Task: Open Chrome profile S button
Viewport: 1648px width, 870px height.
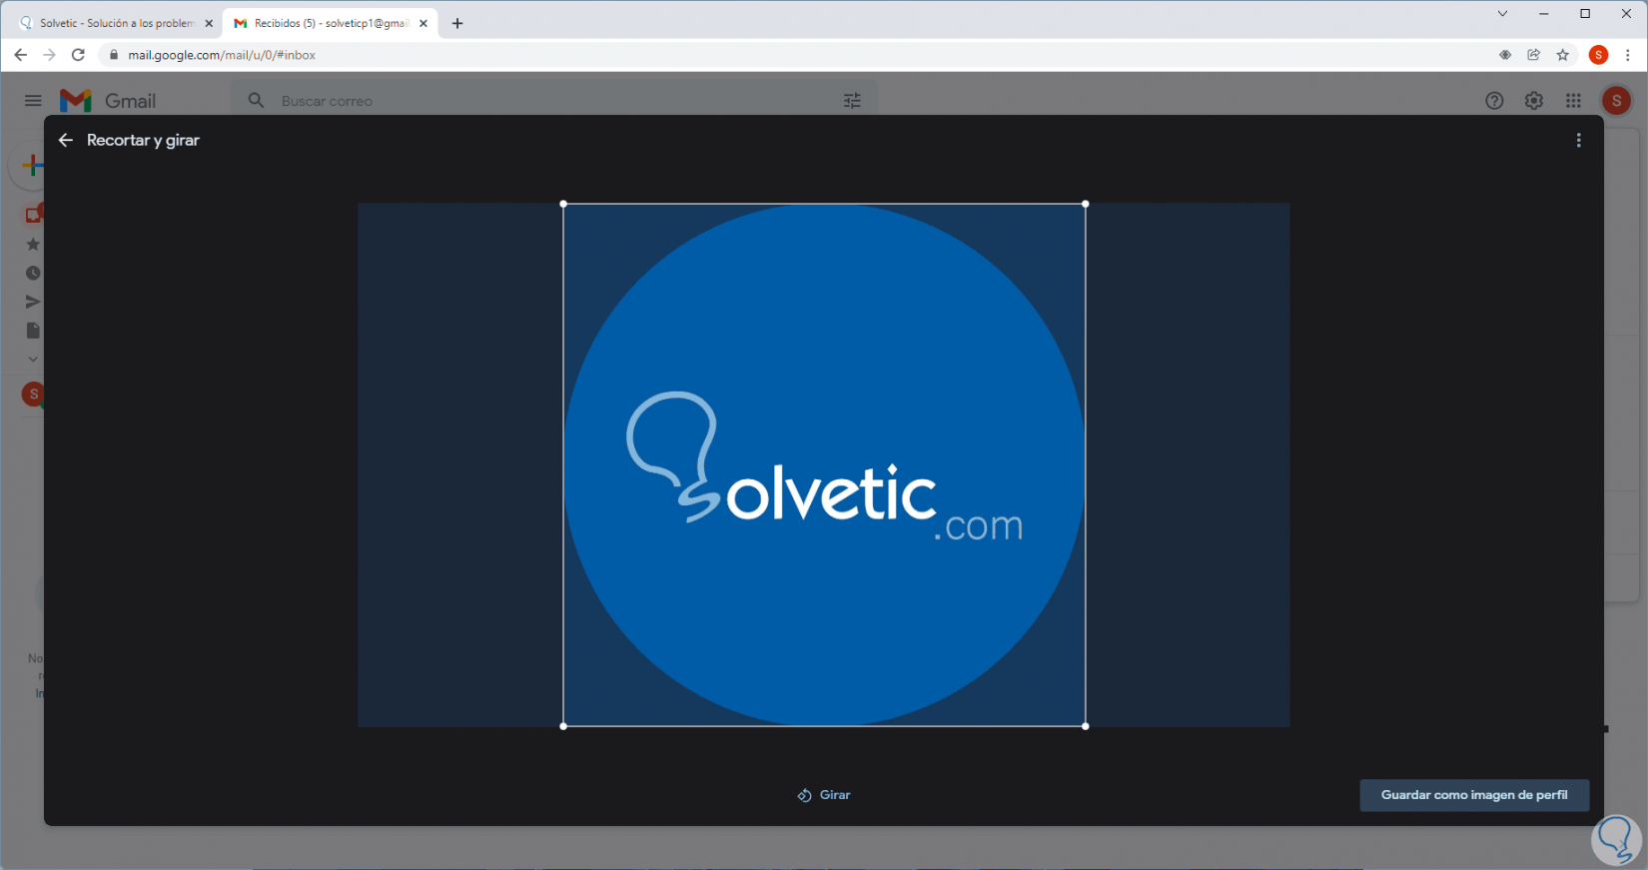Action: point(1599,55)
